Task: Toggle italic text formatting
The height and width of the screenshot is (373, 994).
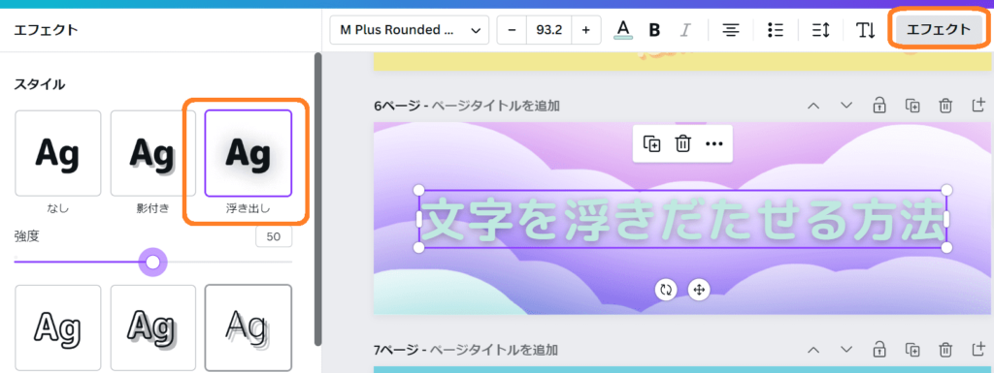Action: tap(685, 30)
